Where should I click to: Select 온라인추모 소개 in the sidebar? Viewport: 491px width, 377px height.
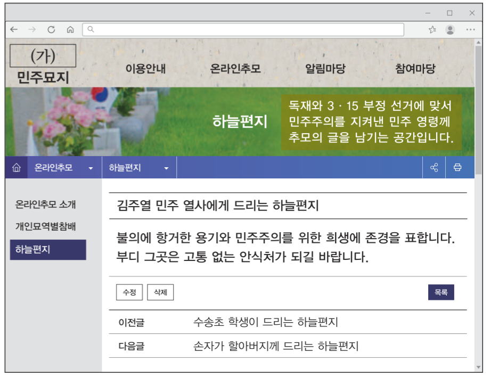[x=46, y=204]
